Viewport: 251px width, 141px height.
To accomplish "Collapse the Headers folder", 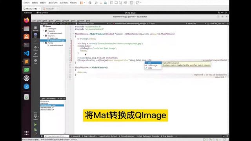I will tap(44, 31).
